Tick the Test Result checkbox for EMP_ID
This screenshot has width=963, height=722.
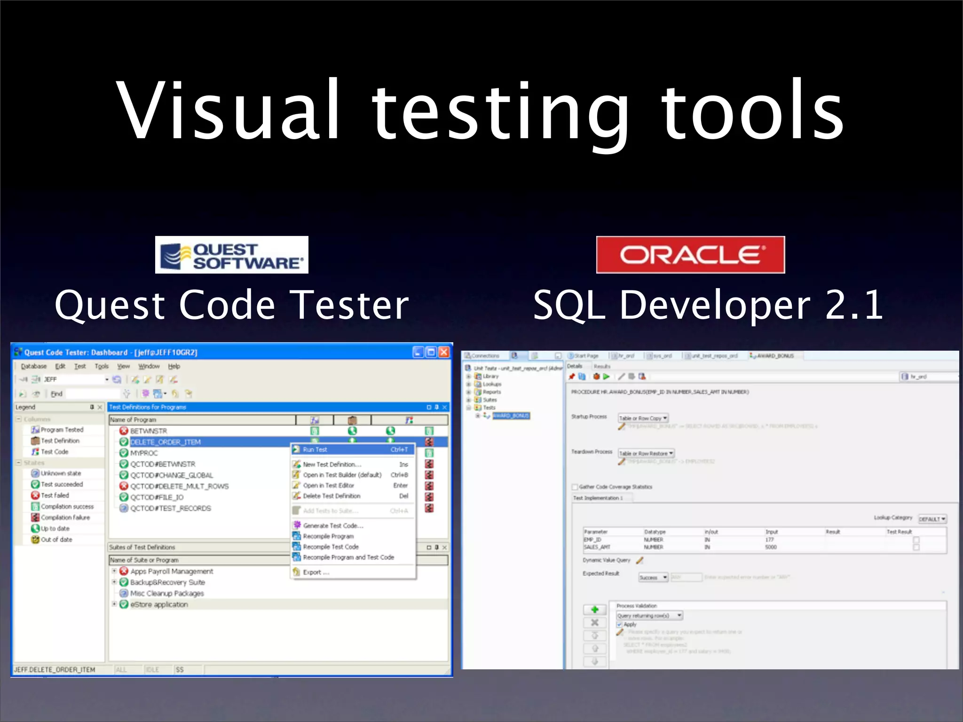(x=916, y=540)
